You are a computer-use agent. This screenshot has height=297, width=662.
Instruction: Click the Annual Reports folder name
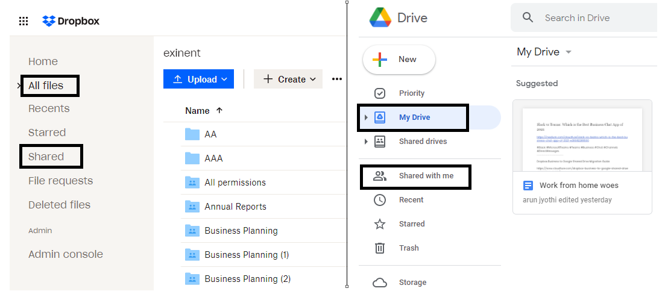tap(235, 206)
